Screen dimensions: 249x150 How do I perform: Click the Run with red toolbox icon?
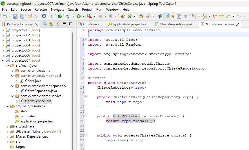[89, 16]
